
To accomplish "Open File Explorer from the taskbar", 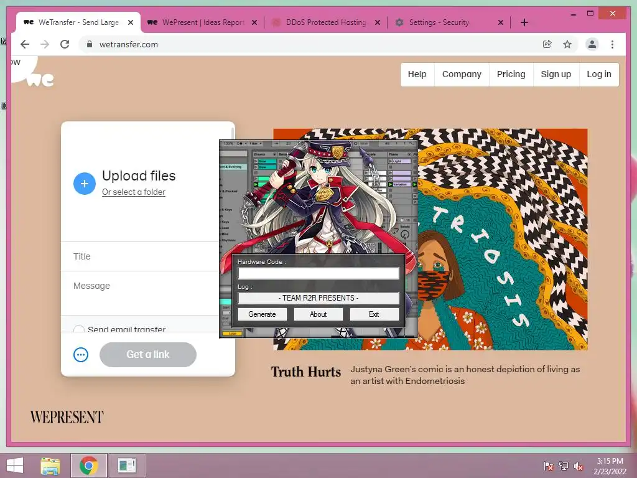I will 50,466.
